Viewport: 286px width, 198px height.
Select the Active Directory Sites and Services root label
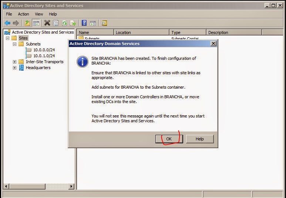pos(43,32)
